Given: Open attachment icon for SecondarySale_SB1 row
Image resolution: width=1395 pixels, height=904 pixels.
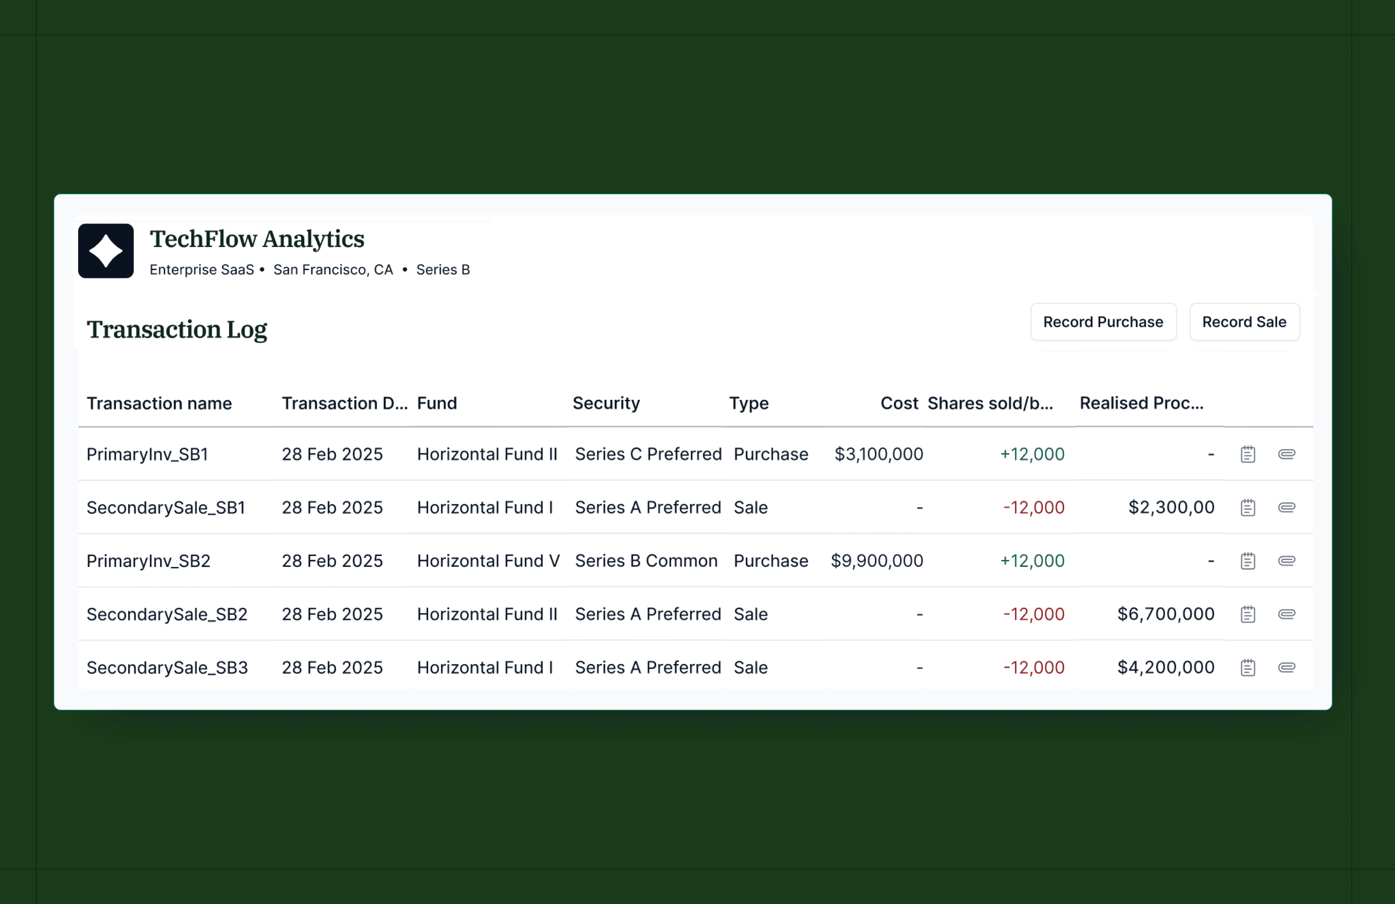Looking at the screenshot, I should [x=1286, y=508].
